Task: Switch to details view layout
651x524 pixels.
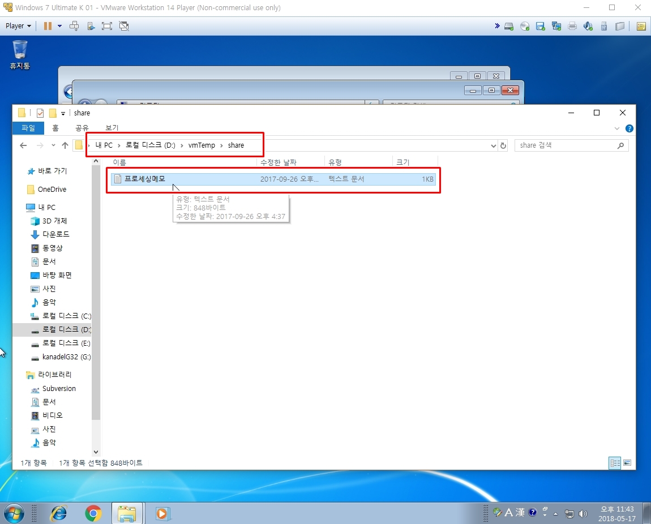Action: click(614, 462)
